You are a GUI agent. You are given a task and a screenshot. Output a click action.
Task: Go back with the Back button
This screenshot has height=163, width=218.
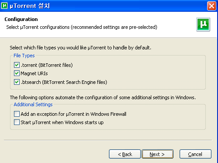click(125, 154)
